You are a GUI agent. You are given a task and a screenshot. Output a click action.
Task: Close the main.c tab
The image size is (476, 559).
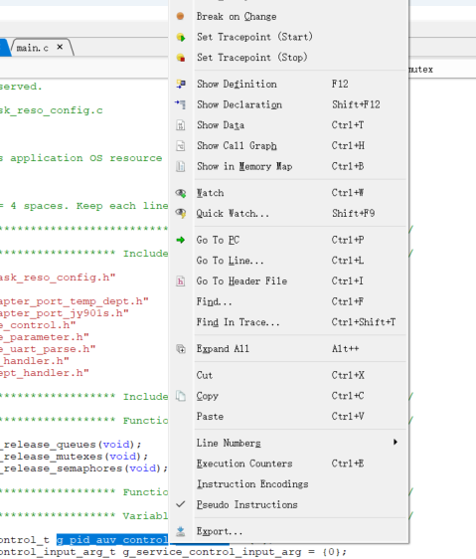(x=60, y=47)
